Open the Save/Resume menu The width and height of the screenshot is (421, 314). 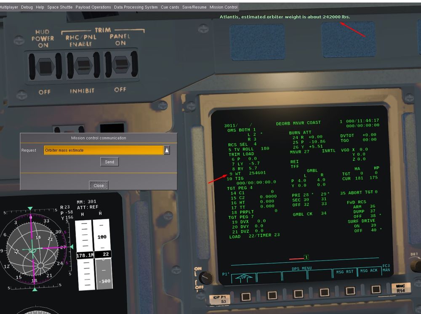(x=195, y=7)
